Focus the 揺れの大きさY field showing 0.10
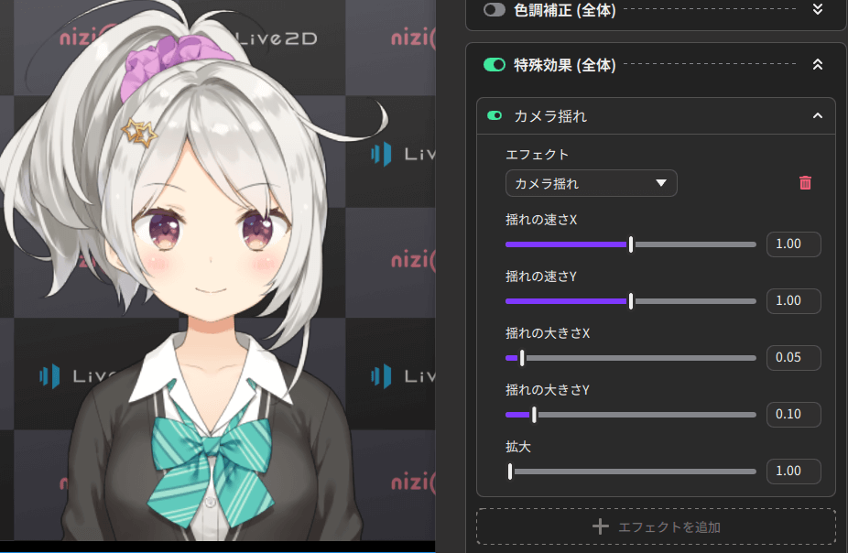Viewport: 848px width, 553px height. click(x=793, y=415)
